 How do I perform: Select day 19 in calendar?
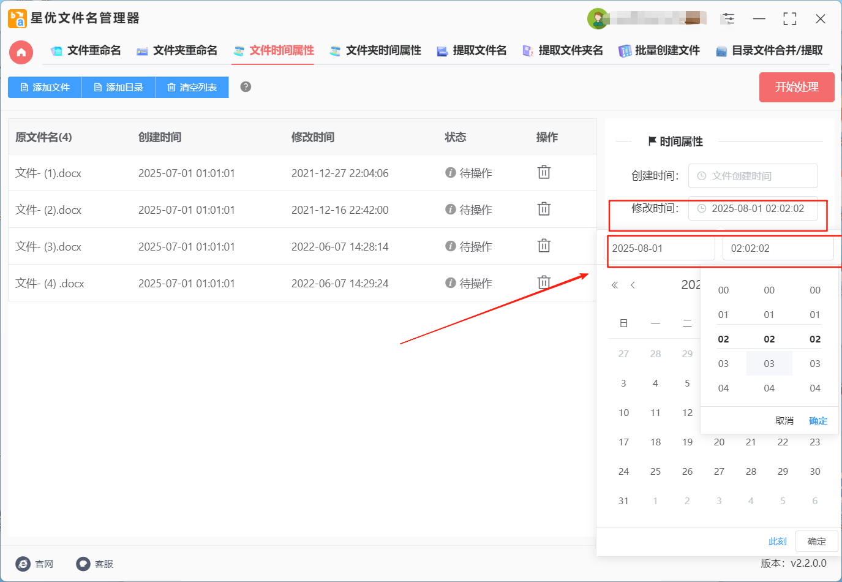click(x=687, y=442)
